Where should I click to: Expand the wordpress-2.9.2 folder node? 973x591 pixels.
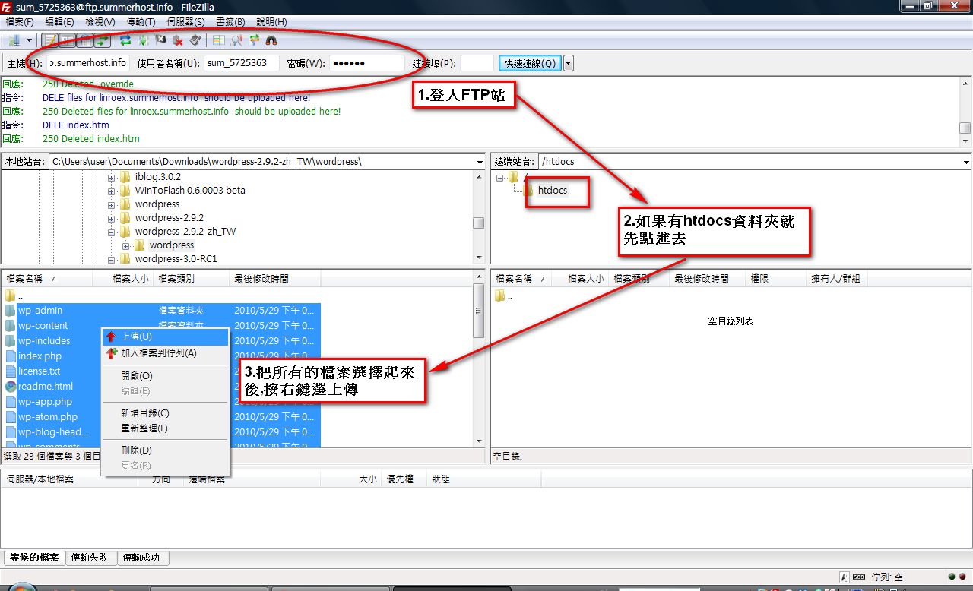tap(112, 218)
